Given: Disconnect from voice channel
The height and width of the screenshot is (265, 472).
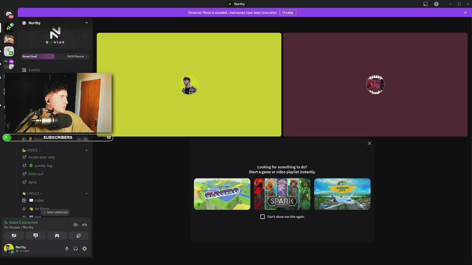Looking at the screenshot, I should point(84,225).
